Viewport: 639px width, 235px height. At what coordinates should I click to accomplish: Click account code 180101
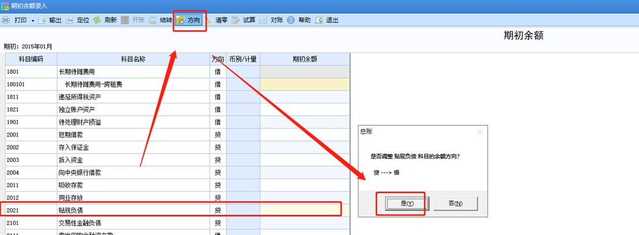[x=16, y=85]
